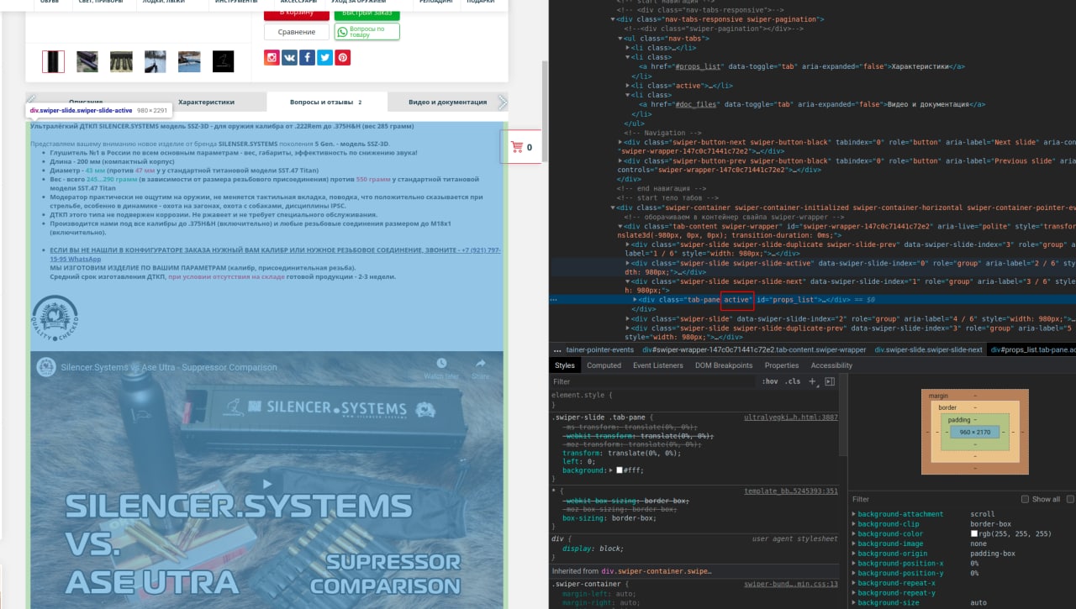Open the Instagram share icon
This screenshot has width=1076, height=609.
(272, 58)
